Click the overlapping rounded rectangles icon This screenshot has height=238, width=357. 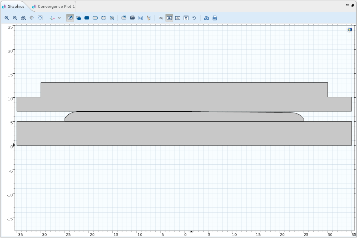79,18
